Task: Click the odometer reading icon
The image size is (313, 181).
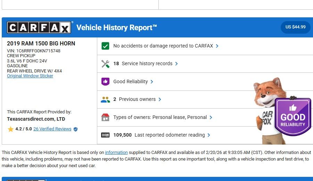Action: [x=105, y=135]
